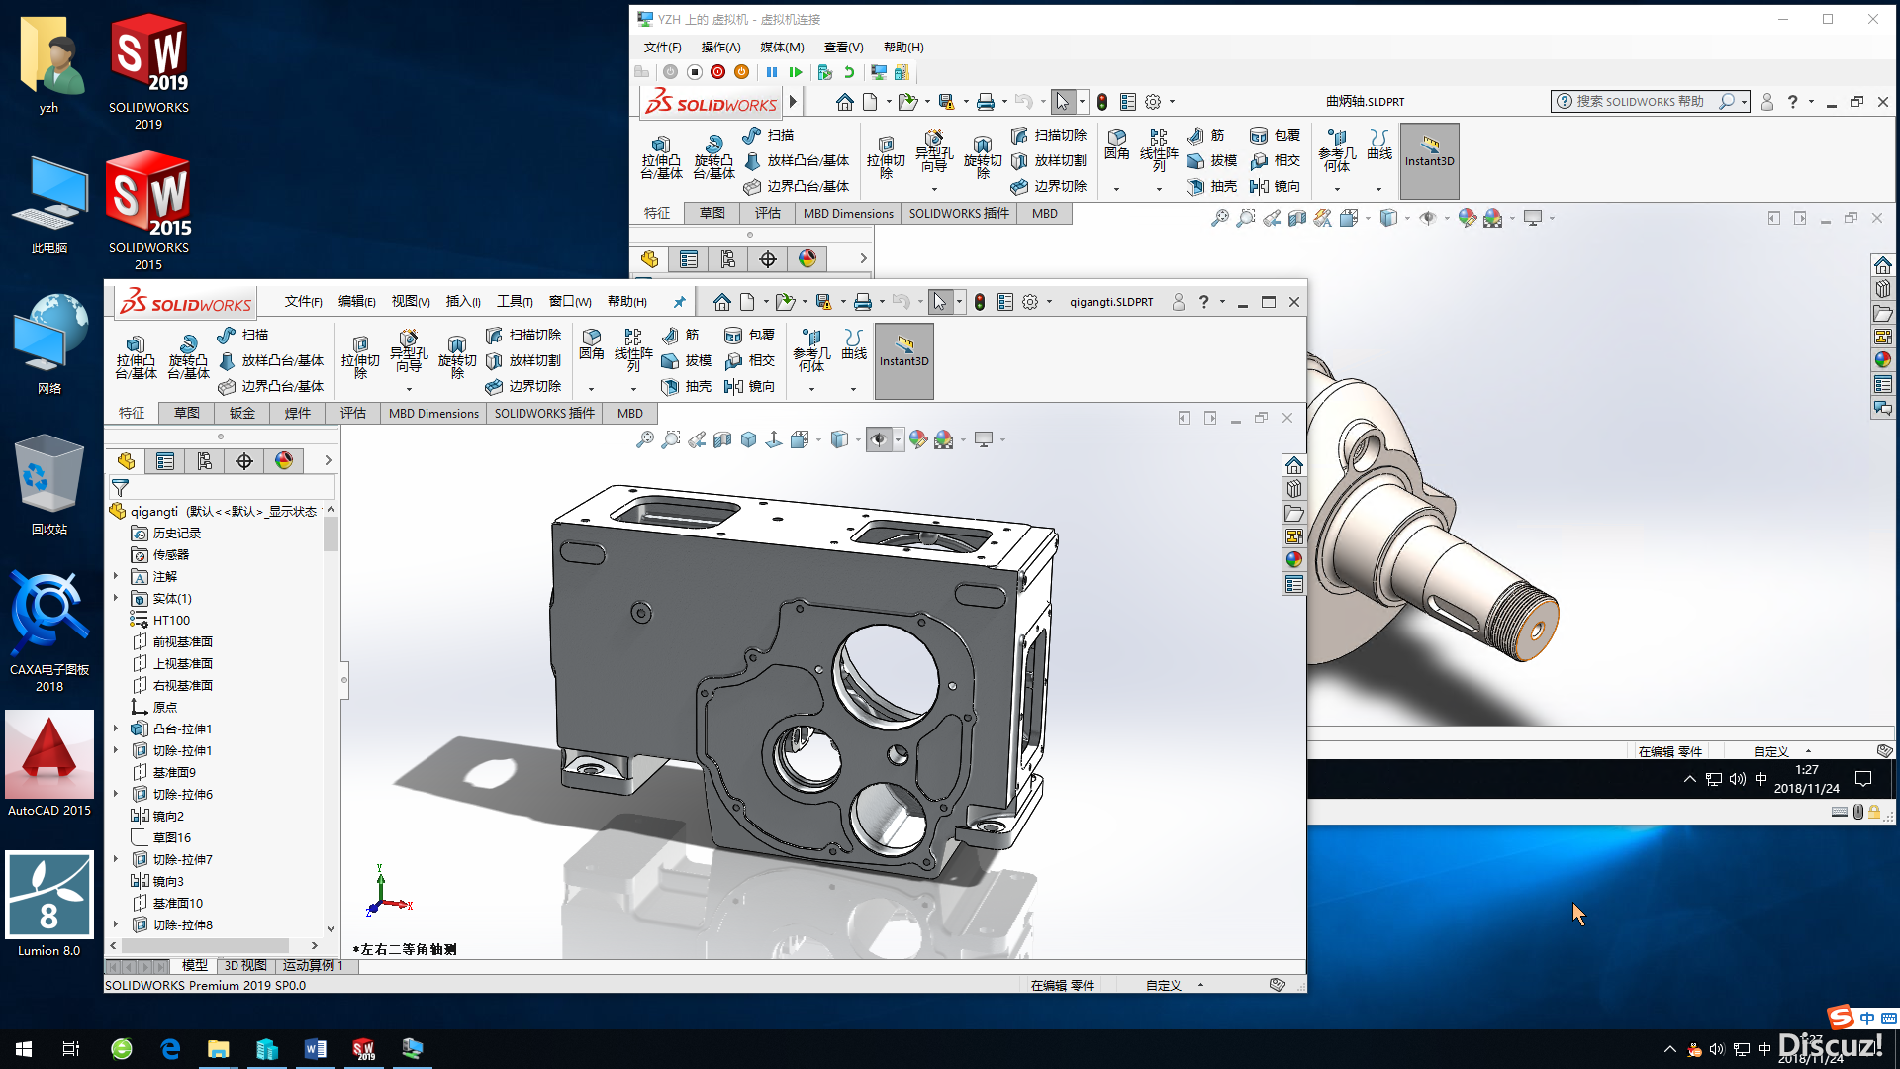This screenshot has width=1900, height=1069.
Task: Expand the 凸台-拉伸1 feature node
Action: tap(116, 729)
